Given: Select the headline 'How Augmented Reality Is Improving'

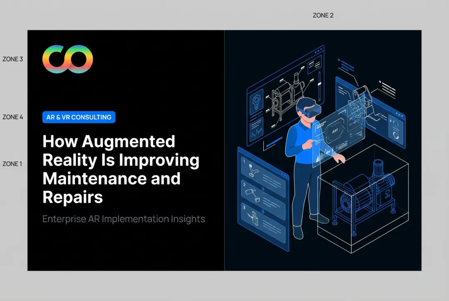Looking at the screenshot, I should coord(121,151).
